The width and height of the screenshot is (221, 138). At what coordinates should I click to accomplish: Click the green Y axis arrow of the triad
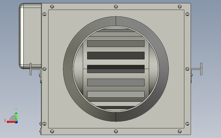point(16,117)
